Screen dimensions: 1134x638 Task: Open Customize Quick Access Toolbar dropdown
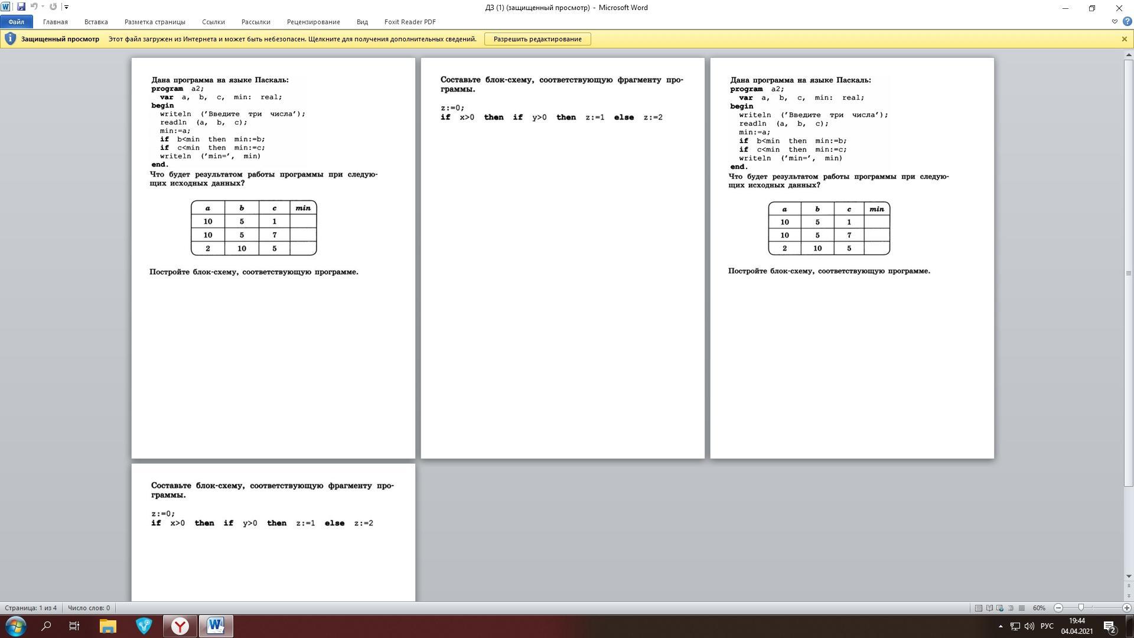point(66,7)
